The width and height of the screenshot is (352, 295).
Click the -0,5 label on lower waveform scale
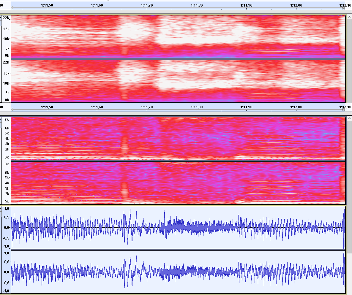[6, 282]
